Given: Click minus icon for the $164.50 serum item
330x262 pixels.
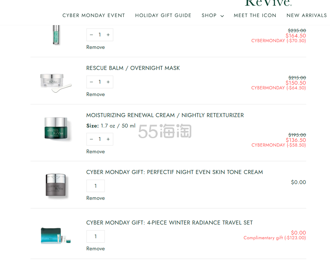Looking at the screenshot, I should click(91, 35).
